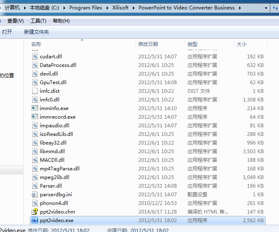Select the file name Parser.dll
Viewport: 279px width, 232px height.
[x=51, y=186]
